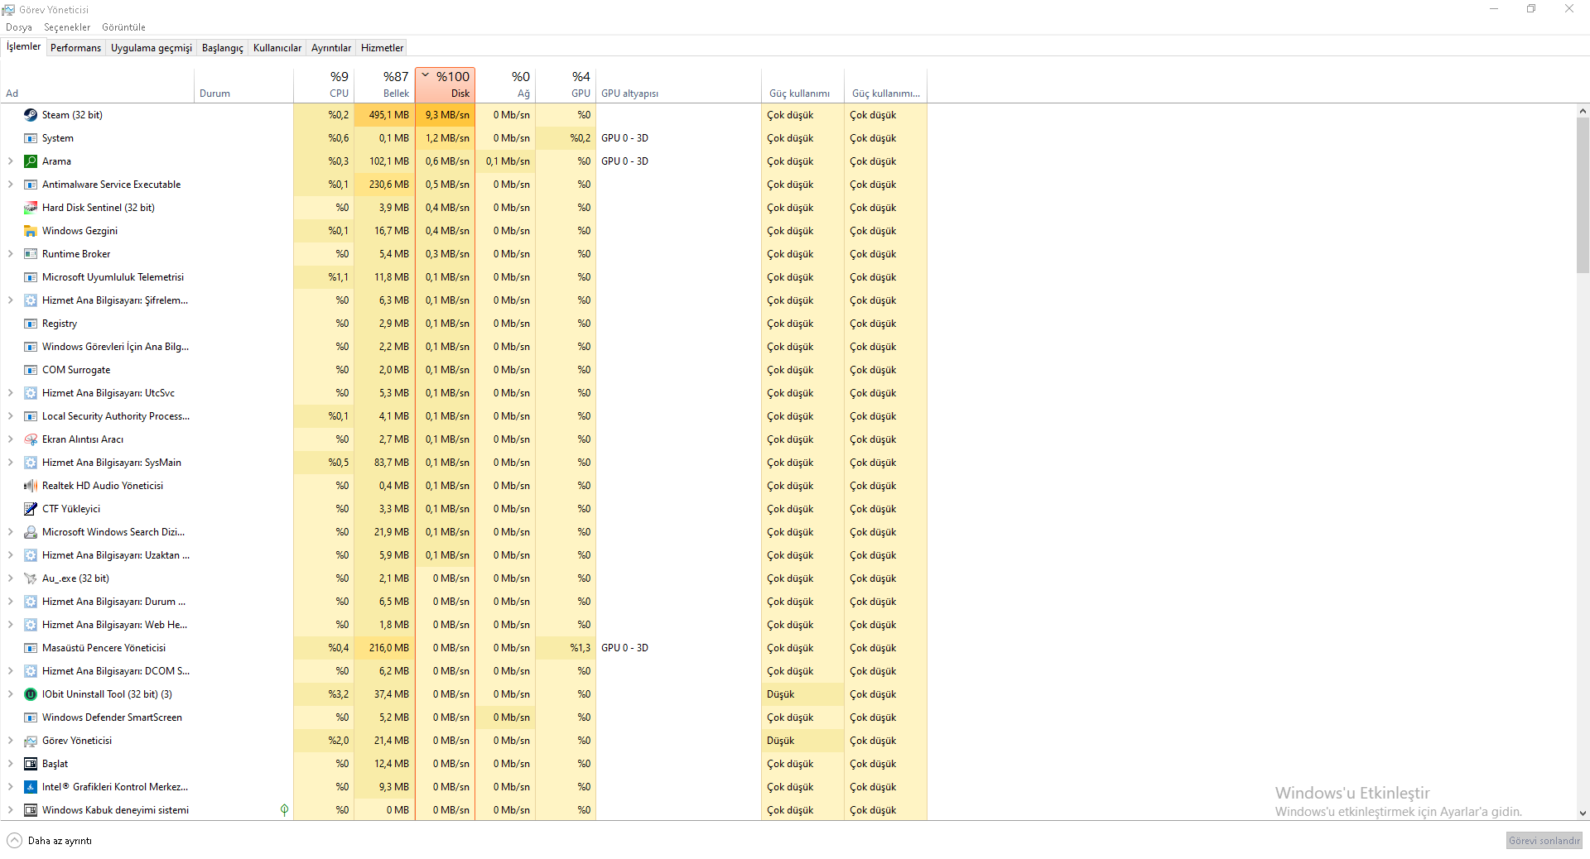
Task: Sort by the Durum column header
Action: coord(244,85)
